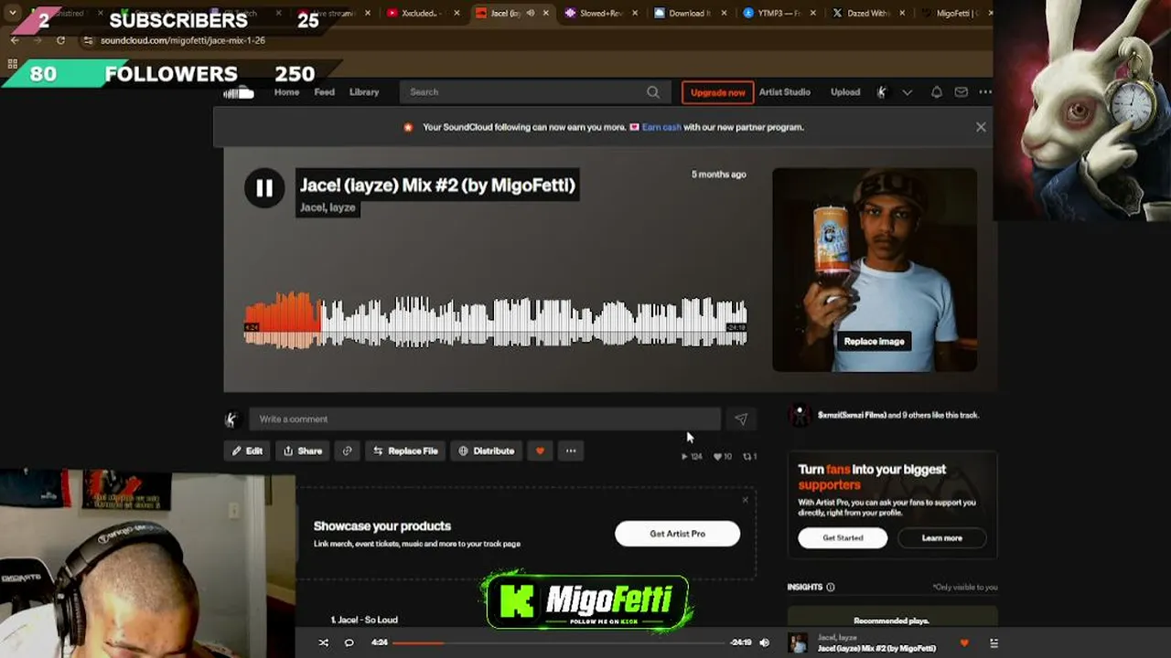Open the profile avatar in the header
Image resolution: width=1171 pixels, height=658 pixels.
click(x=882, y=92)
